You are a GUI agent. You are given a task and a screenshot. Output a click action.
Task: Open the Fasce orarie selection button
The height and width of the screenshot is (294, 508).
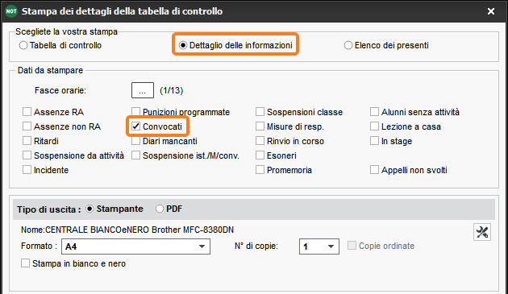pos(143,90)
